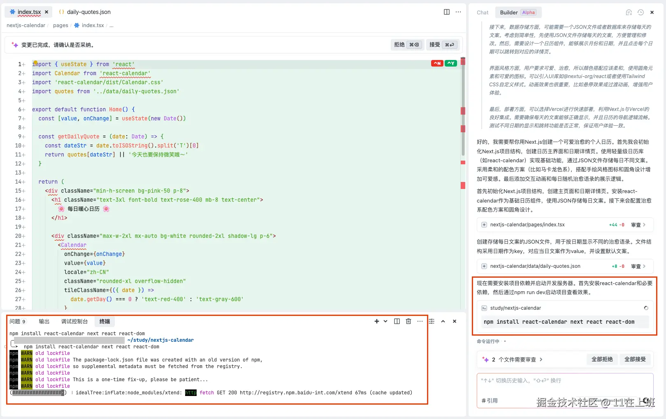Click the running spinner on command card
The width and height of the screenshot is (666, 419).
click(646, 308)
